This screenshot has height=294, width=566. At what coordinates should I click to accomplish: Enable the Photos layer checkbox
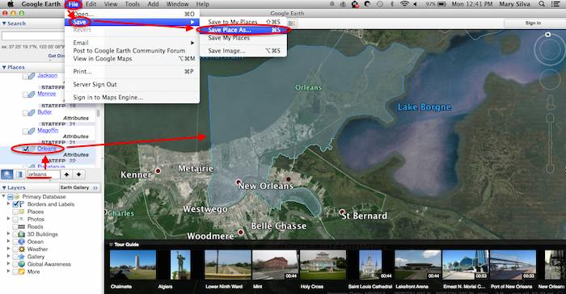(15, 220)
